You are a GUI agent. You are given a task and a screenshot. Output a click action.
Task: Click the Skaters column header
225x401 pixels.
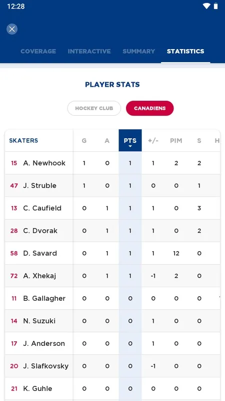pos(23,140)
